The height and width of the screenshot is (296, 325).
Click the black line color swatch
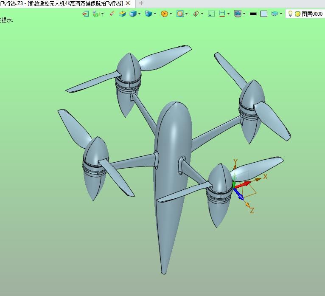pos(253,14)
